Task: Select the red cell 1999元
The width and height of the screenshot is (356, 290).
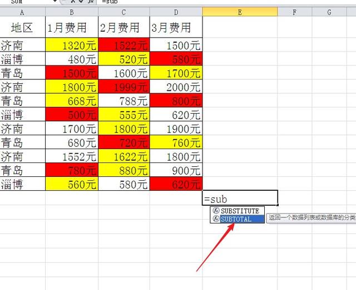Action: [123, 87]
